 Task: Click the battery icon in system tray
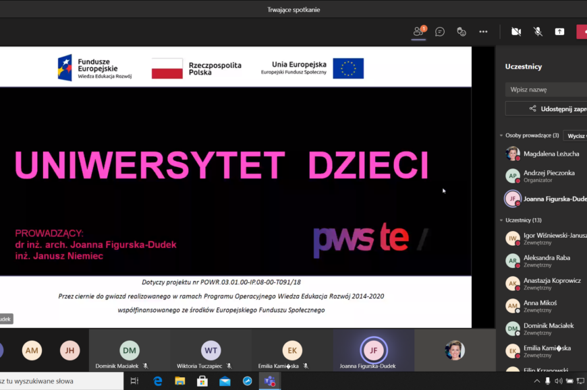coord(569,381)
